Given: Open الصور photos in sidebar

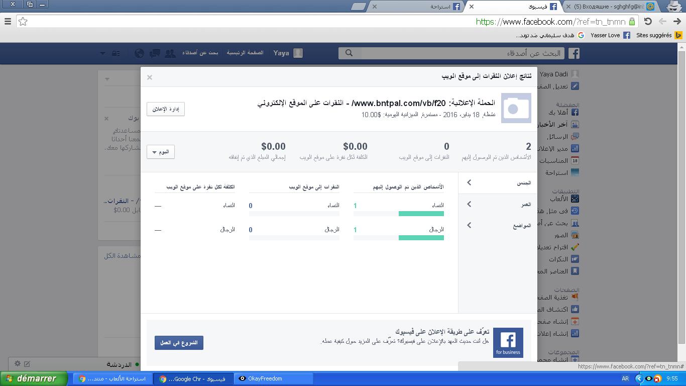Looking at the screenshot, I should click(566, 235).
